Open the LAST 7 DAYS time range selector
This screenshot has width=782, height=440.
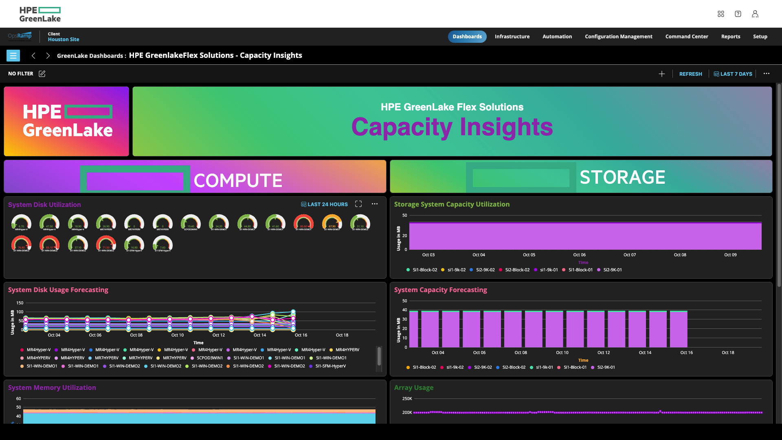[733, 74]
